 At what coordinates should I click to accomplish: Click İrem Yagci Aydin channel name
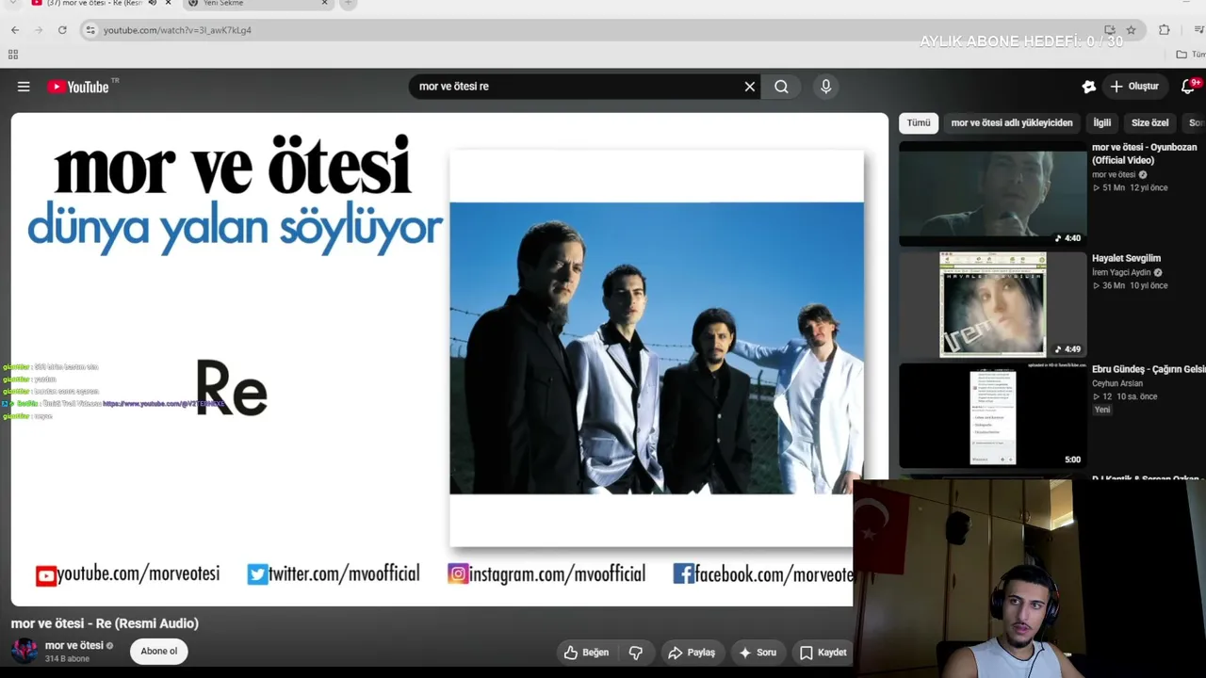point(1121,273)
